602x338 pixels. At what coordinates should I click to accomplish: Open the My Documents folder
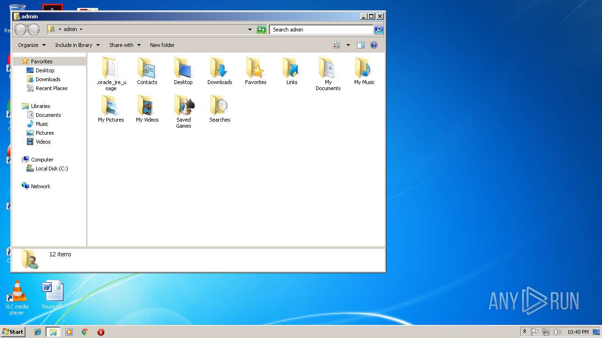click(x=328, y=74)
